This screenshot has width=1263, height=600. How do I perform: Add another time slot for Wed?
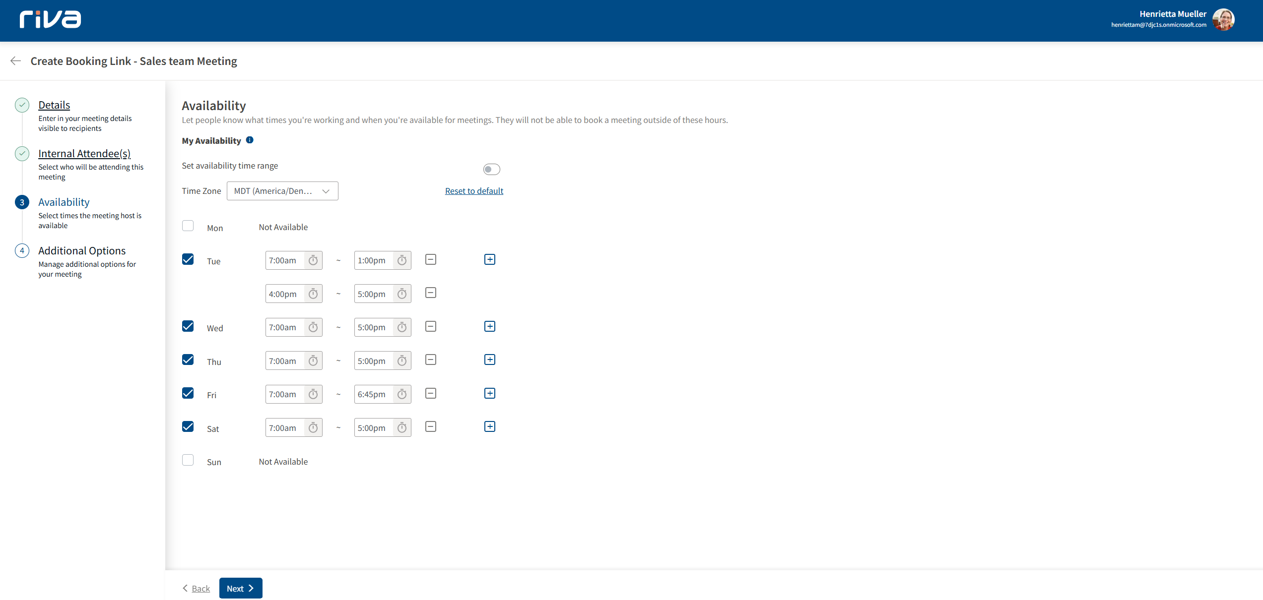[490, 326]
